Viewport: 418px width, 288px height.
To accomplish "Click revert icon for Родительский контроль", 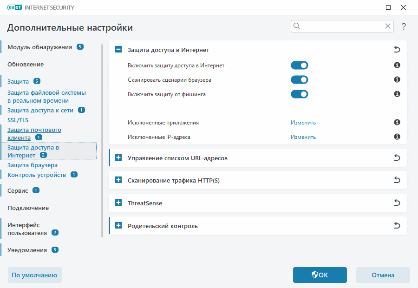I will pyautogui.click(x=397, y=225).
